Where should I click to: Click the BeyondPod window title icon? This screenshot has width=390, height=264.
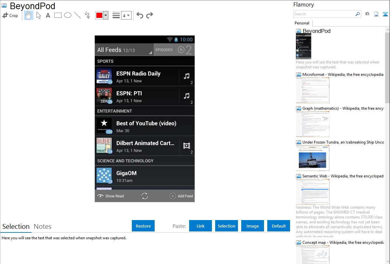coord(4,6)
